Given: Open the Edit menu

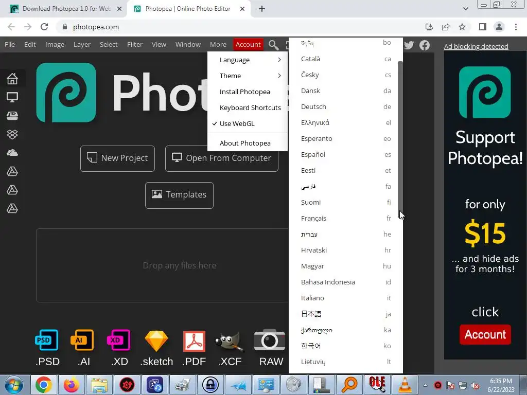Looking at the screenshot, I should pyautogui.click(x=30, y=44).
